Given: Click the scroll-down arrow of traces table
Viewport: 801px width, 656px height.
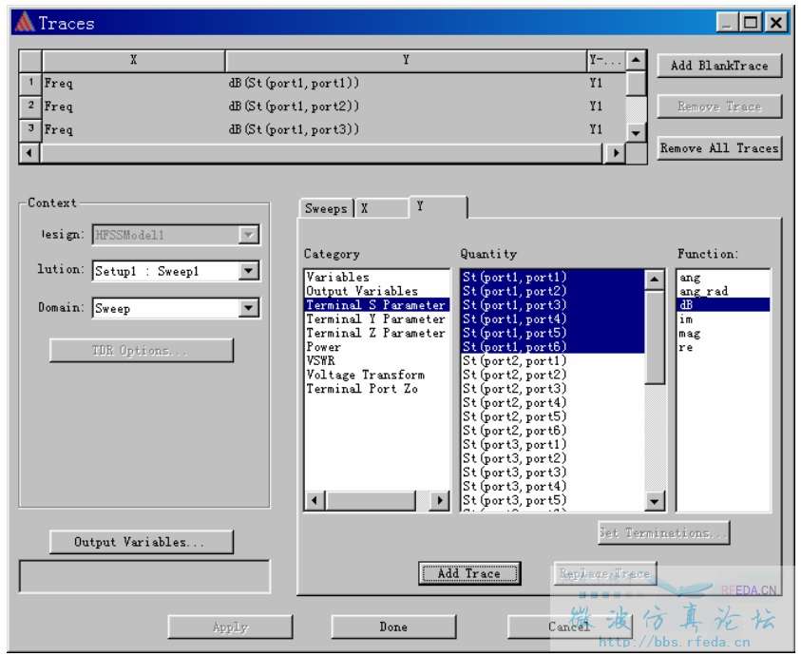Looking at the screenshot, I should [x=636, y=133].
